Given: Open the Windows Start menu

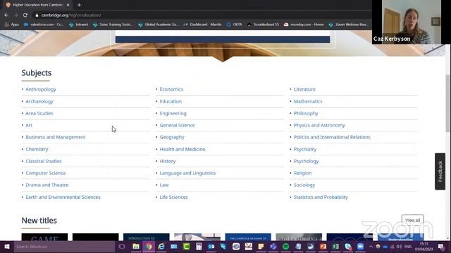Looking at the screenshot, I should point(7,247).
